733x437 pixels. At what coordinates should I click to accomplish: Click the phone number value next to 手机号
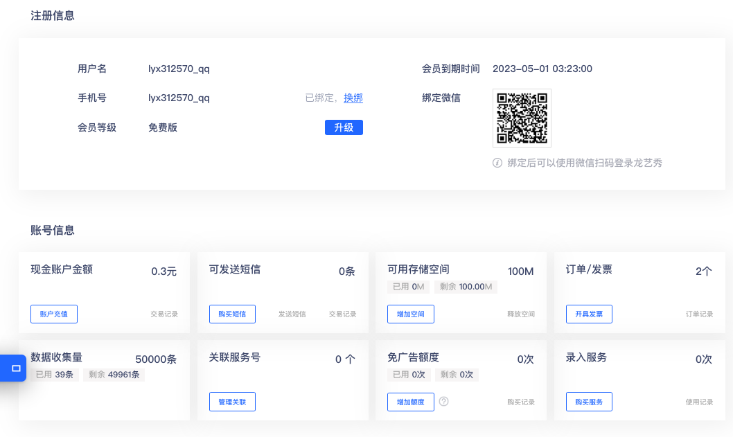click(x=179, y=98)
